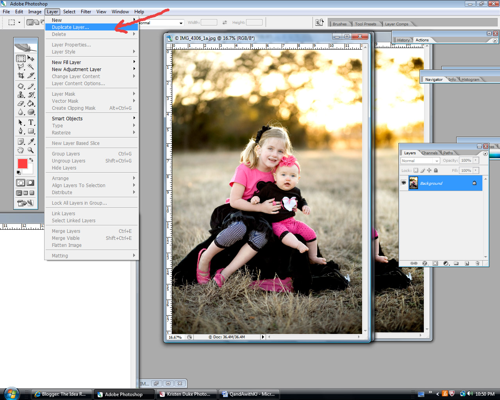Select the Magic Wand tool

coord(31,67)
